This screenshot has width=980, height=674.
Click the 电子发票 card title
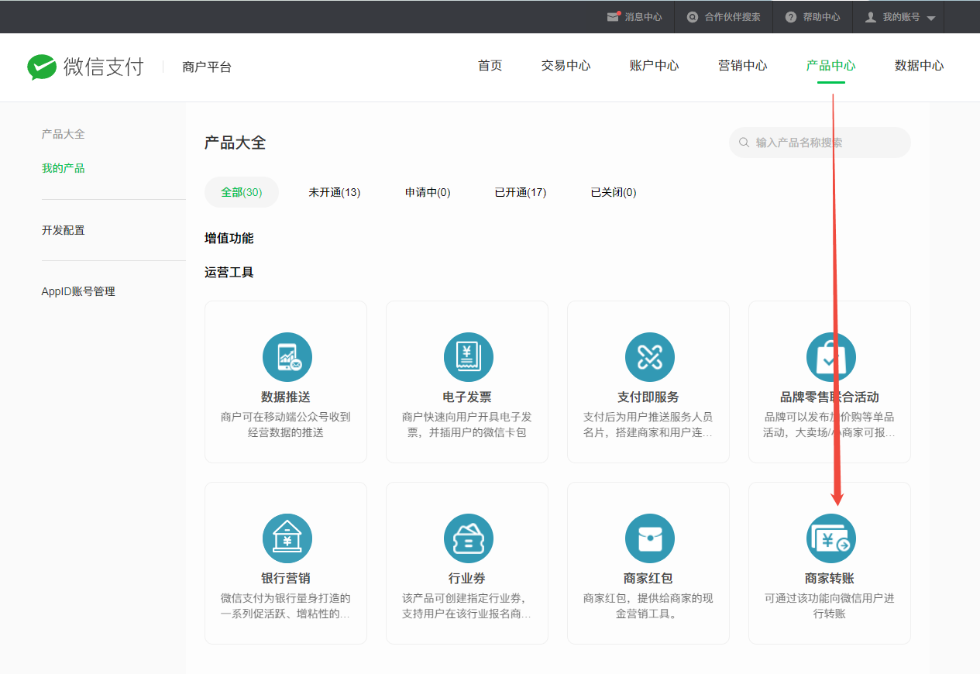point(467,397)
